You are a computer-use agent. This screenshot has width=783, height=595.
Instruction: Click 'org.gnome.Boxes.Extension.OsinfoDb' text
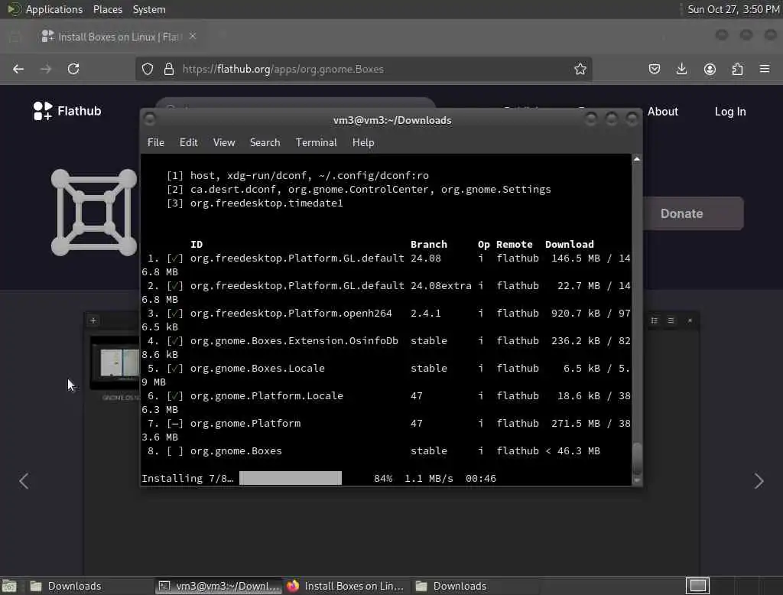click(x=294, y=341)
